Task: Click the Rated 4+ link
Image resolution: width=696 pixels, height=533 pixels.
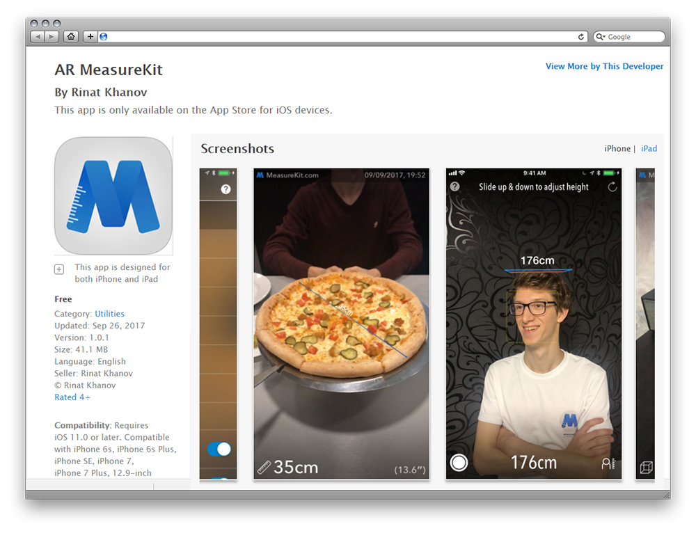Action: (72, 397)
